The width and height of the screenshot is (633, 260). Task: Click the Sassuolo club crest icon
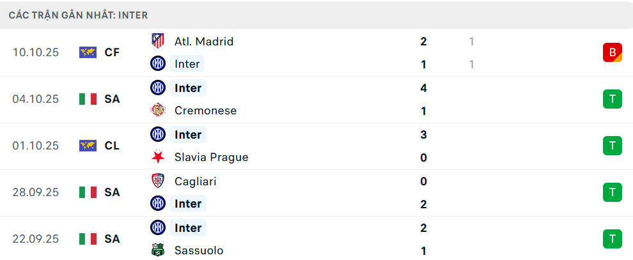[157, 250]
